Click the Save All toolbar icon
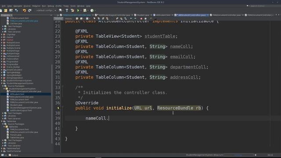This screenshot has height=158, width=281. point(16,11)
